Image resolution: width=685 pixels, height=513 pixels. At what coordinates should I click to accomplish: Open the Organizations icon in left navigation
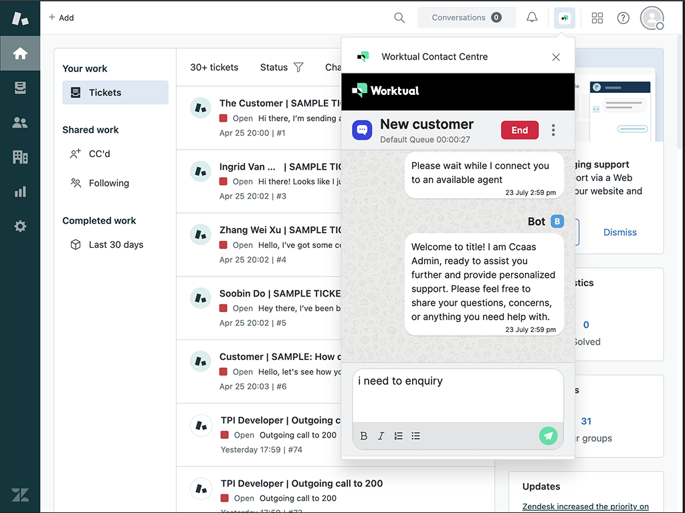(x=20, y=157)
